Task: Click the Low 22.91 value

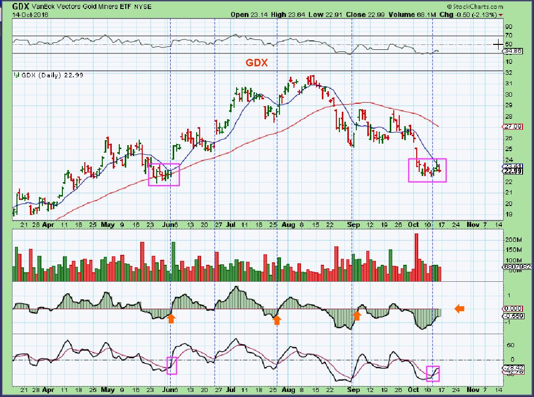Action: click(x=325, y=14)
